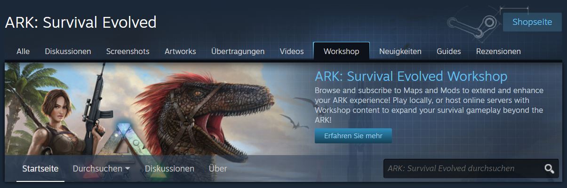
Task: Open the Diskussionen hub tab
Action: tap(68, 51)
